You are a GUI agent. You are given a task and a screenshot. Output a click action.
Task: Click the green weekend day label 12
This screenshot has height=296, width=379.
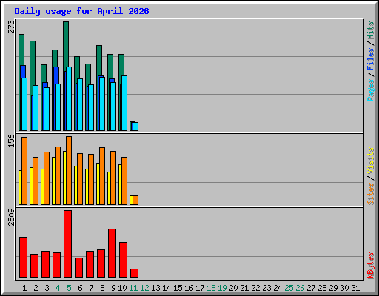[144, 288]
